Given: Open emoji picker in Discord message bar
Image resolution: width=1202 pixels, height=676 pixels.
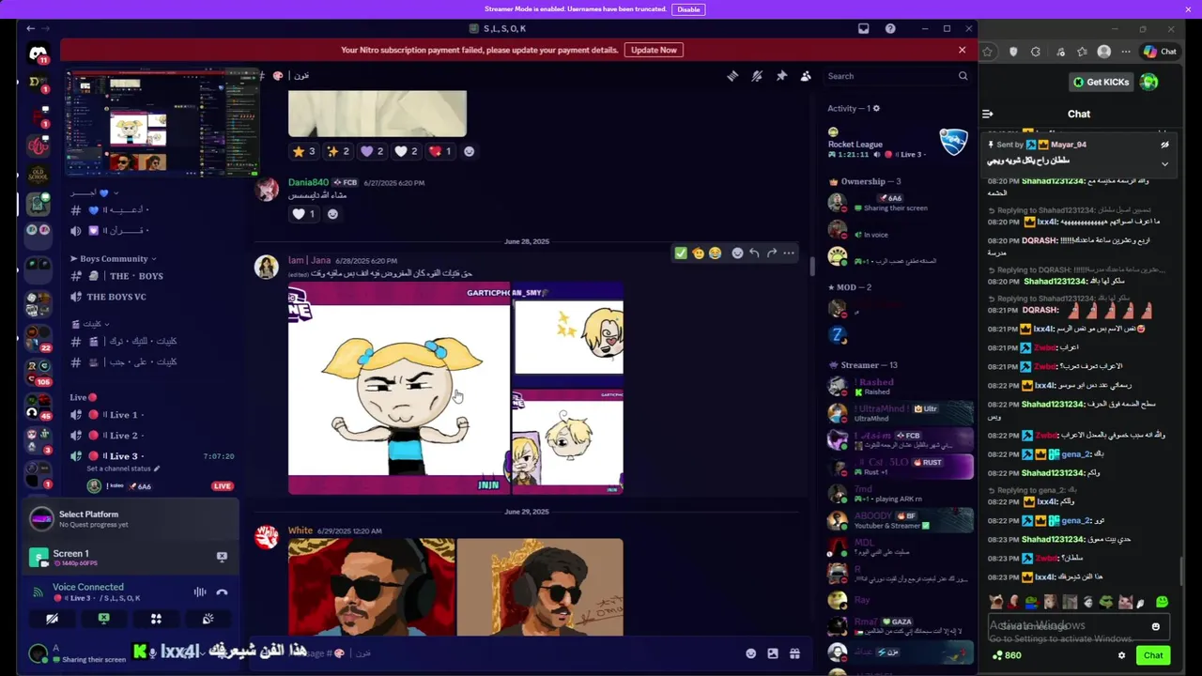Looking at the screenshot, I should (750, 653).
